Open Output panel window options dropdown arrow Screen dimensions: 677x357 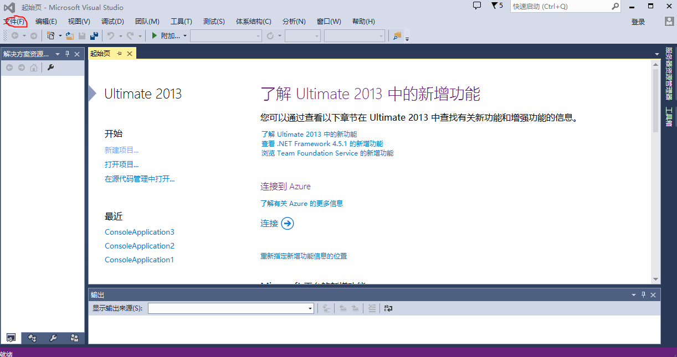(634, 295)
